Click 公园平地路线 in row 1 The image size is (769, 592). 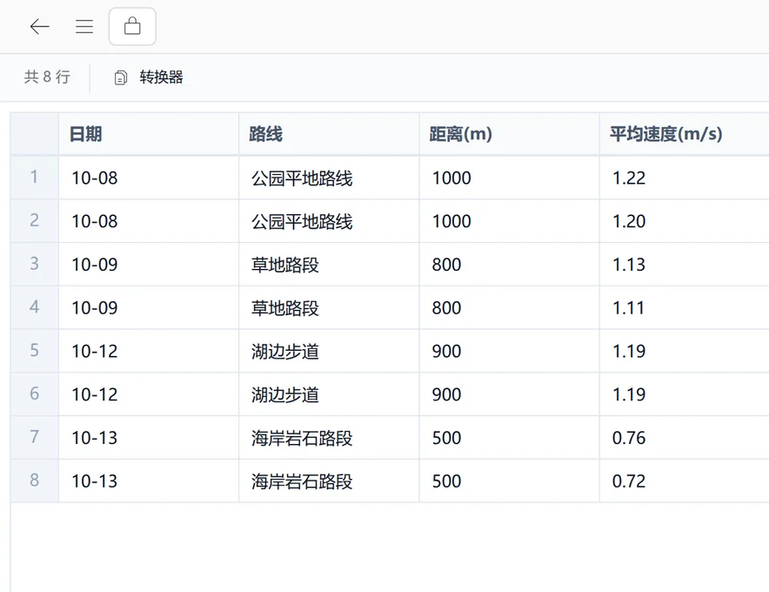(x=302, y=178)
